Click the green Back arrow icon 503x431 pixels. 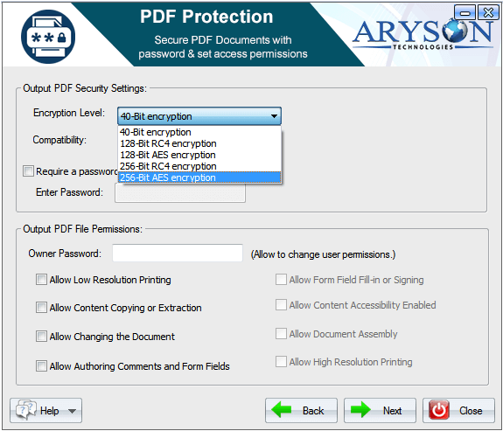282,410
